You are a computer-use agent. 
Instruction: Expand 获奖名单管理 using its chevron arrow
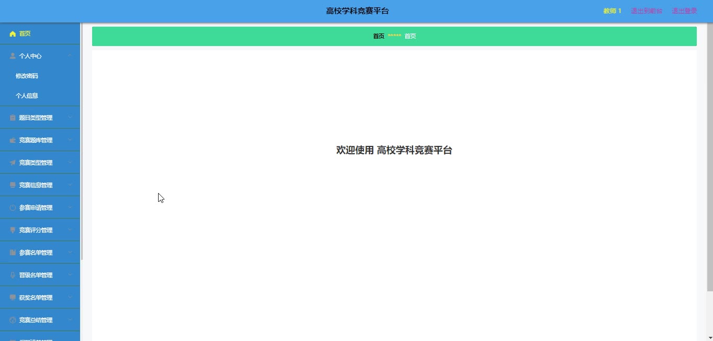coord(70,298)
